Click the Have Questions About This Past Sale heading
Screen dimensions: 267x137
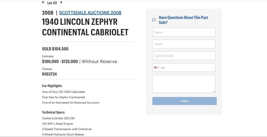(183, 20)
